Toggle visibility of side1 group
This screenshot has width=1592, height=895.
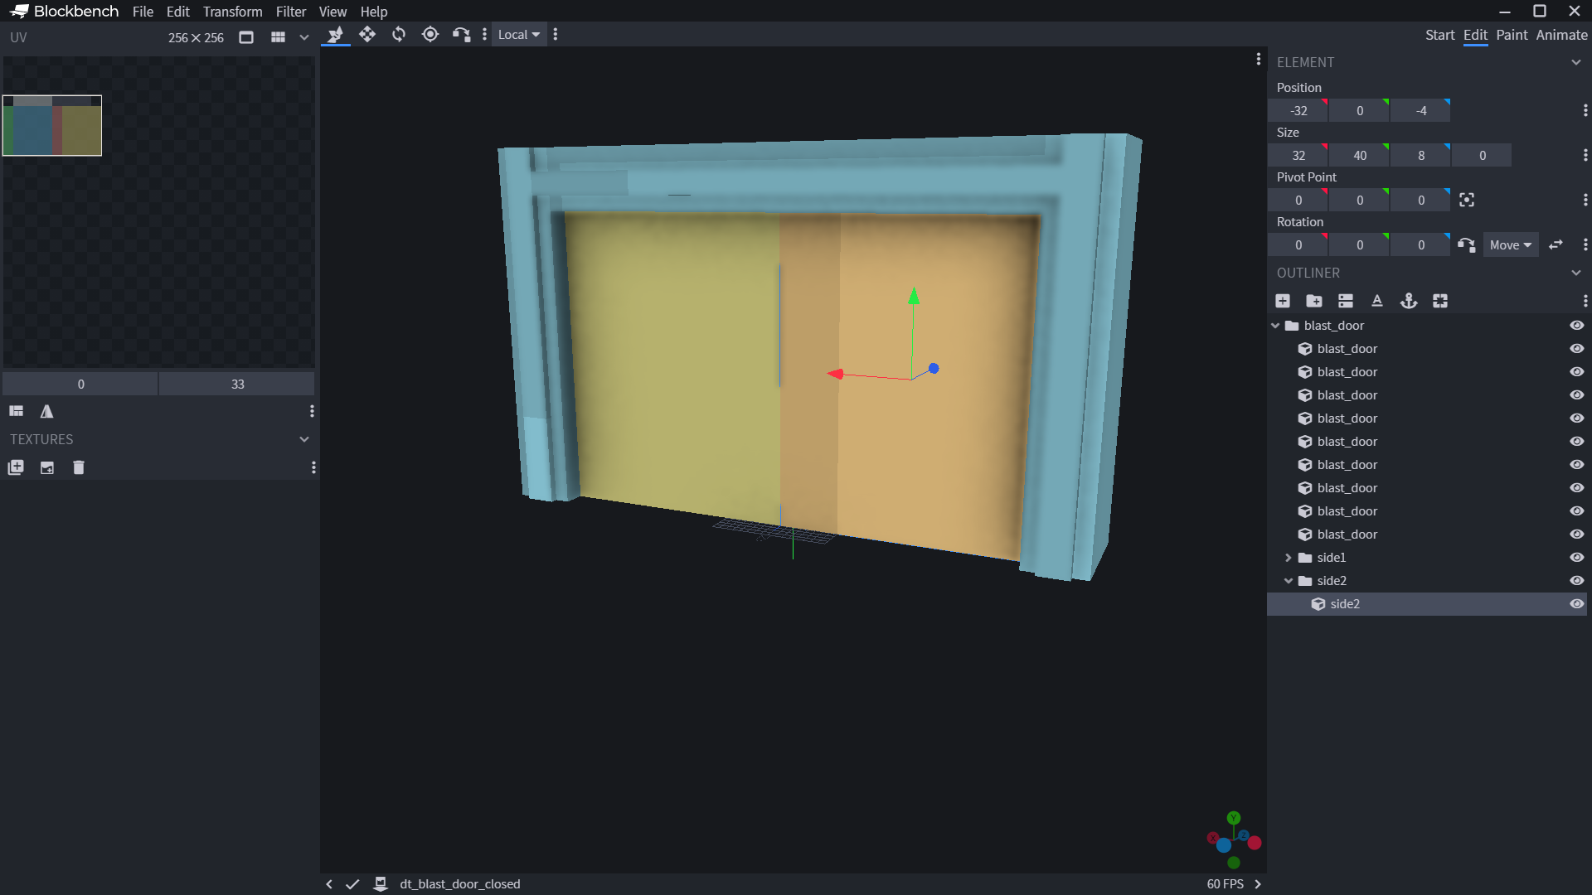(1576, 558)
